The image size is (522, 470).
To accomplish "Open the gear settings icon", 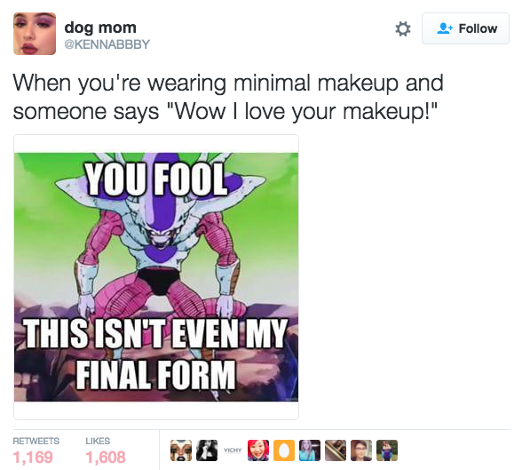I will 403,28.
